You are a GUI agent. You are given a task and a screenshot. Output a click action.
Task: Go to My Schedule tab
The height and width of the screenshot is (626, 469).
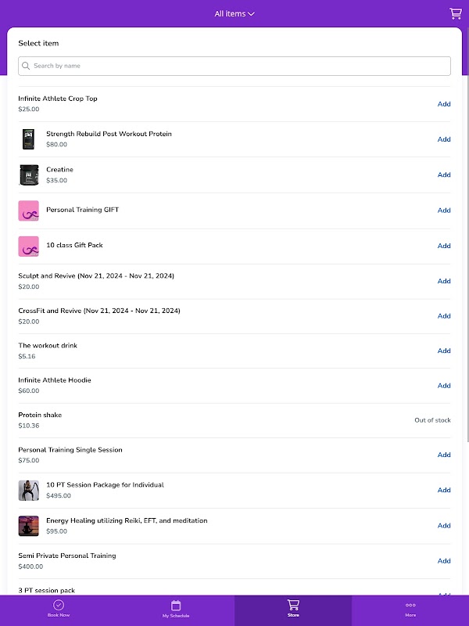point(176,609)
